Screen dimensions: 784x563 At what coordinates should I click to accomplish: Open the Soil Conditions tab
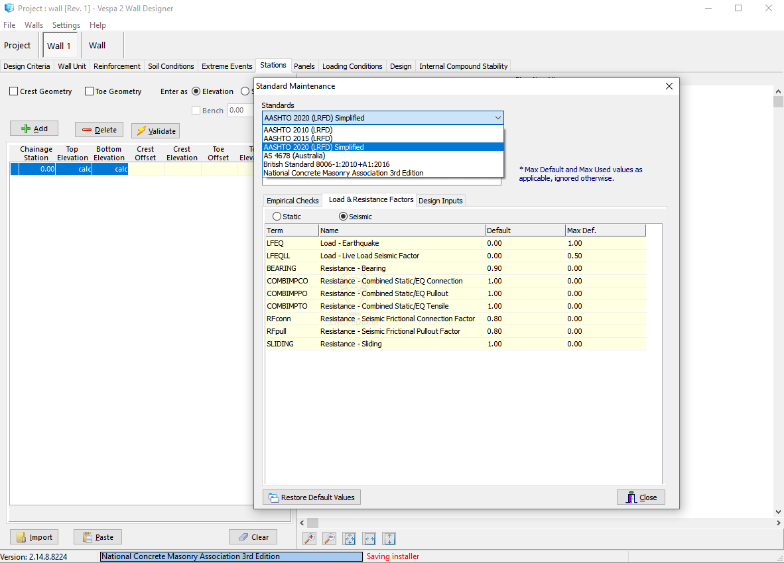click(171, 66)
